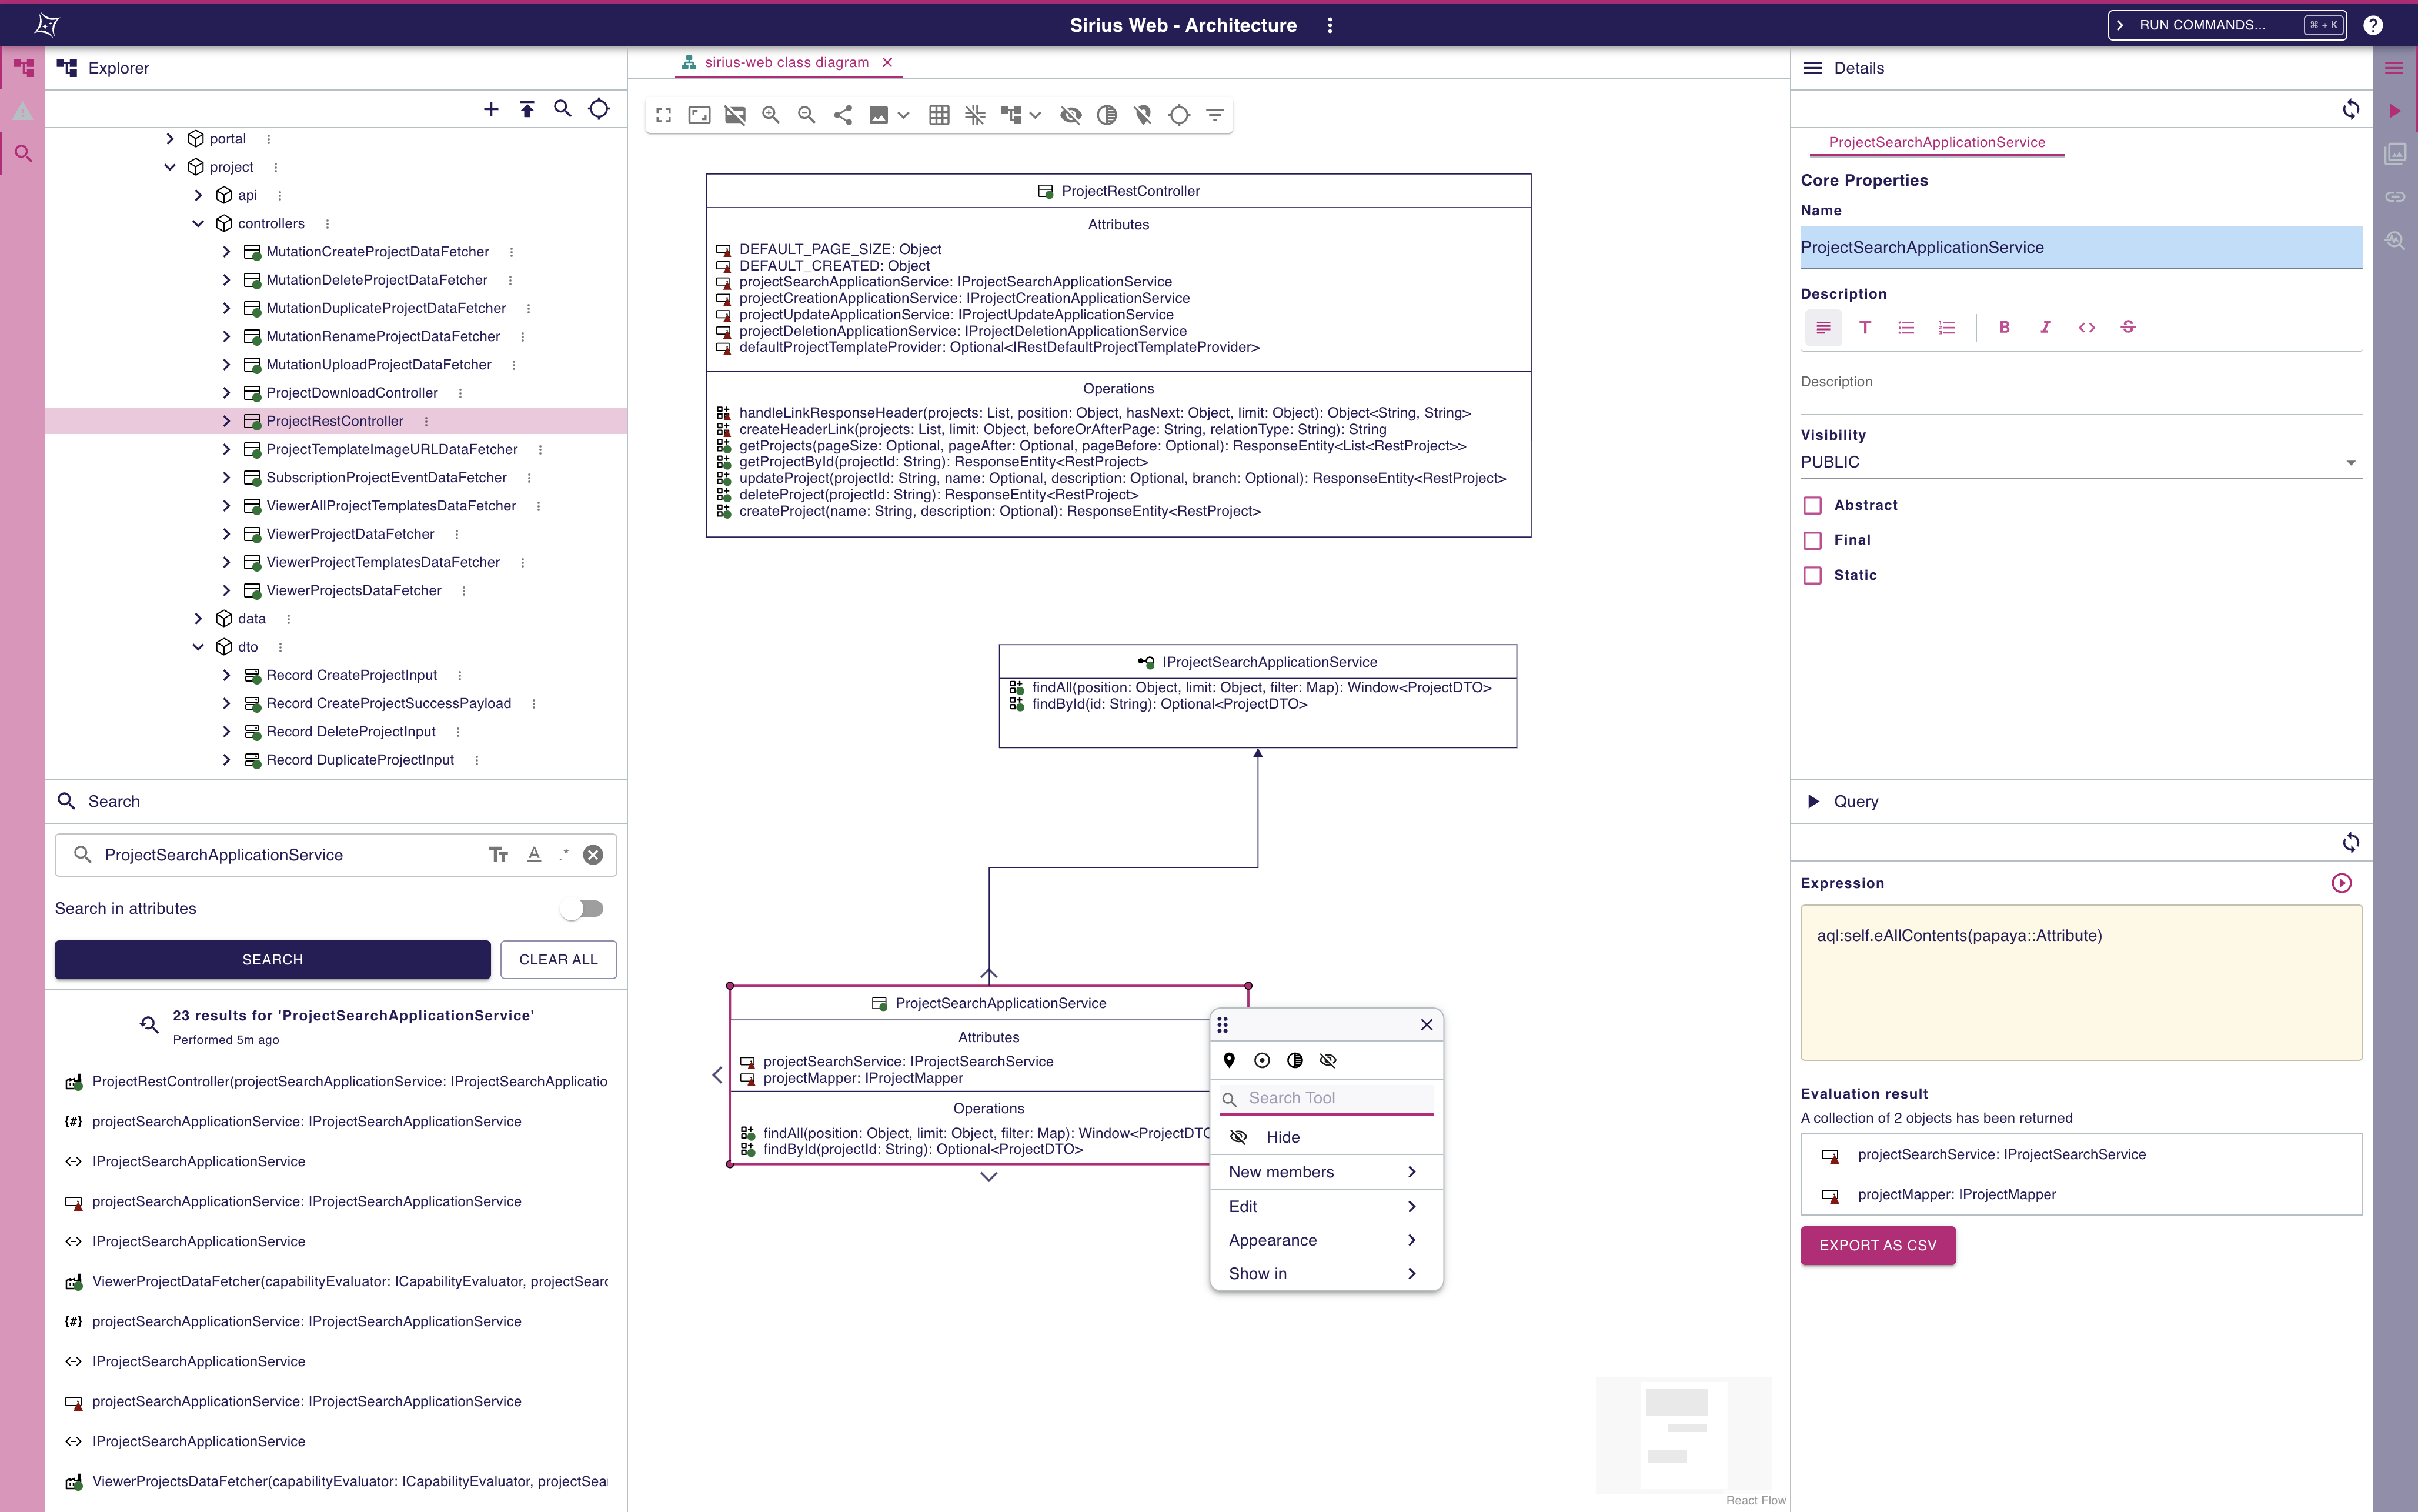The image size is (2418, 1512).
Task: Click the fit to screen icon
Action: (x=700, y=115)
